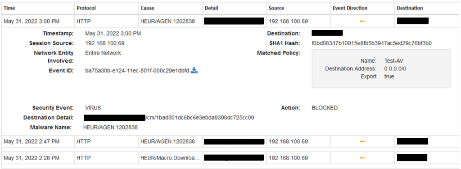Expand the May 31, 2022 2:28 PM event row
This screenshot has height=169, width=461.
pyautogui.click(x=230, y=158)
